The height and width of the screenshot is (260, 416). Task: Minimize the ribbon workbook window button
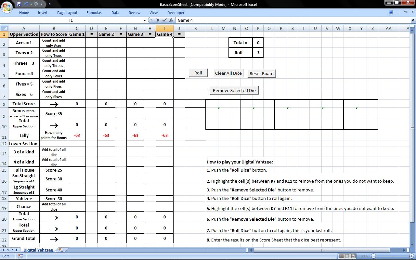[398, 12]
